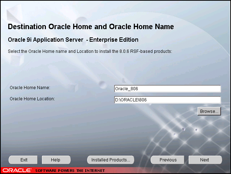Click the Oracle 9i Application Server subtitle
The image size is (231, 174).
click(x=73, y=40)
